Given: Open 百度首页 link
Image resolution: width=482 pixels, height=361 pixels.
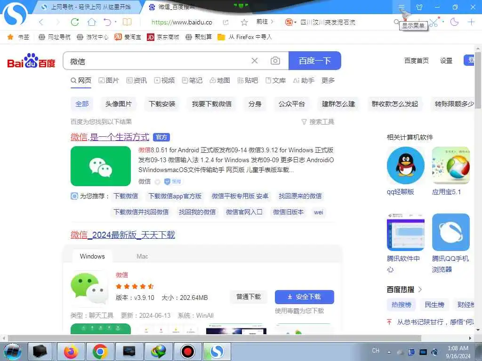Looking at the screenshot, I should point(417,61).
